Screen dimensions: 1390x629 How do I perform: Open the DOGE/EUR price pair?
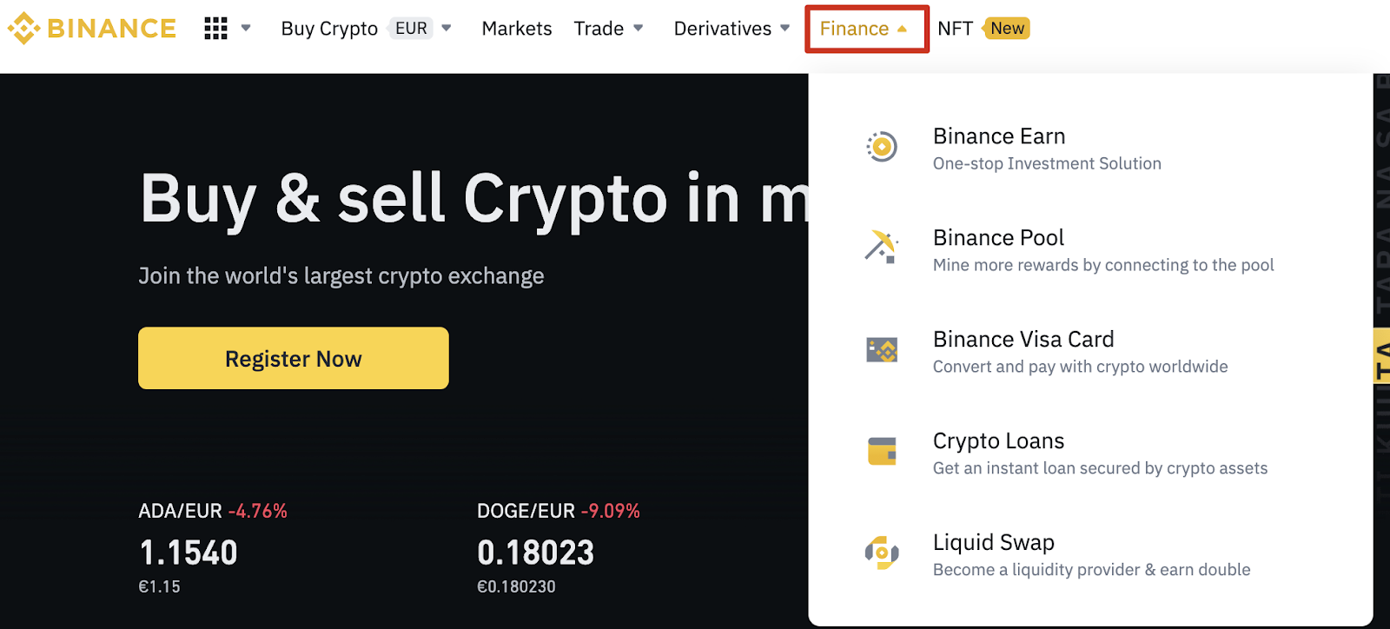[526, 511]
